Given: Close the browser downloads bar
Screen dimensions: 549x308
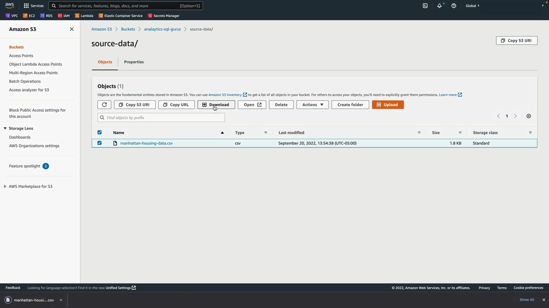Looking at the screenshot, I should pyautogui.click(x=543, y=300).
